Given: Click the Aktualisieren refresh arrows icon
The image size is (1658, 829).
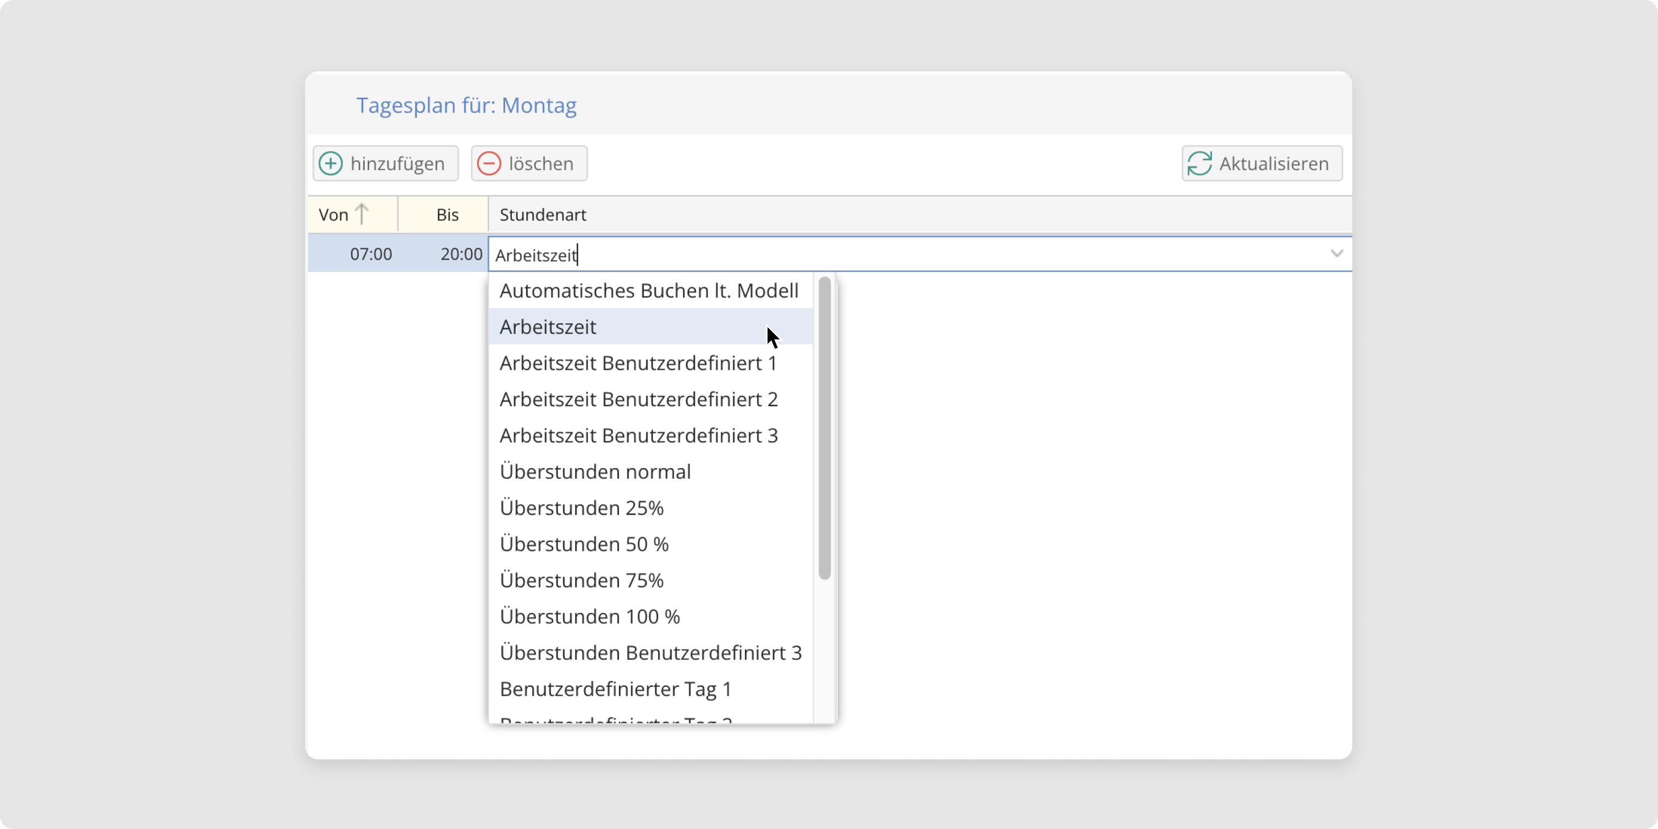Looking at the screenshot, I should [1200, 164].
